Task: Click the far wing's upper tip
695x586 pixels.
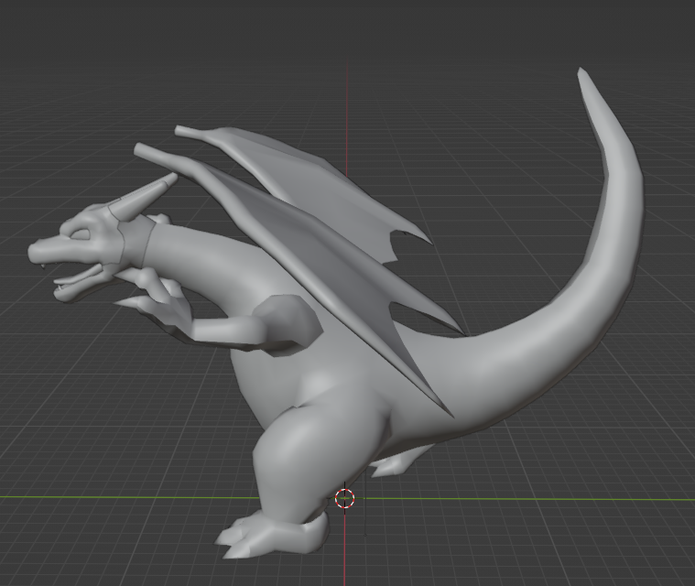Action: [x=183, y=132]
